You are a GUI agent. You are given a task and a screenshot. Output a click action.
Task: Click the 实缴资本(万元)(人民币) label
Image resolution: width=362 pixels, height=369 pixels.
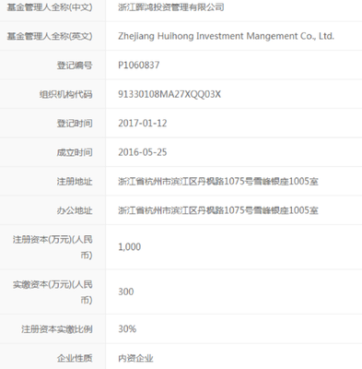coord(53,292)
